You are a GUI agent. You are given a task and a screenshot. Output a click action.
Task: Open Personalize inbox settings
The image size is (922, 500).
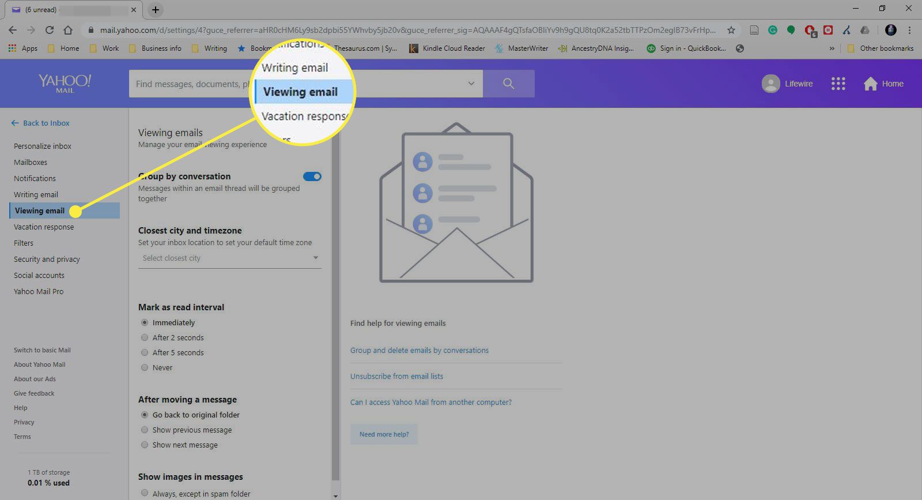[x=43, y=146]
